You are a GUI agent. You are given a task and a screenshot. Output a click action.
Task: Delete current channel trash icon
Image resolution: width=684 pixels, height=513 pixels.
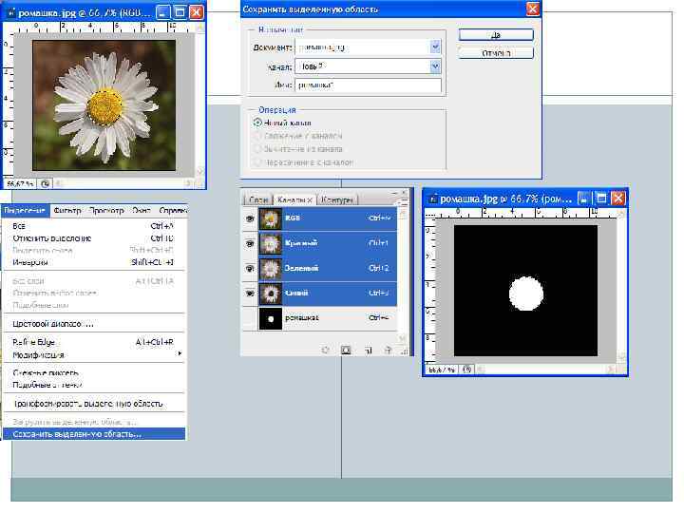[388, 350]
